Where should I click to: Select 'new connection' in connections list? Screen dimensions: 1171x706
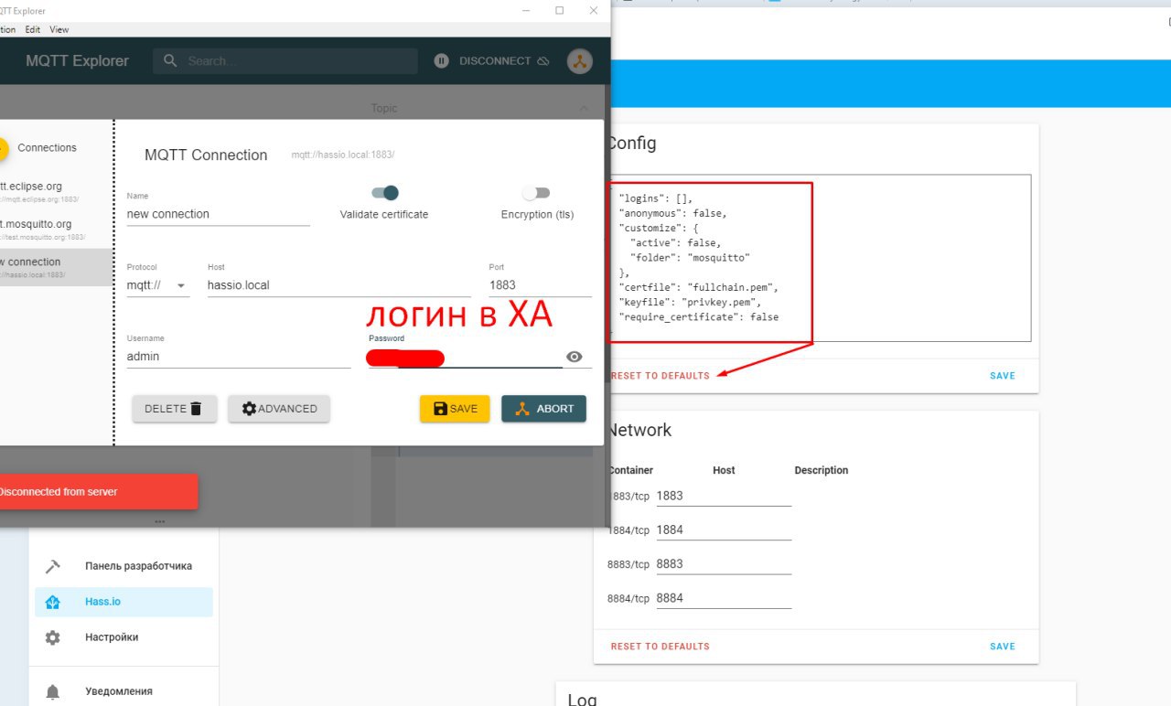(x=55, y=266)
